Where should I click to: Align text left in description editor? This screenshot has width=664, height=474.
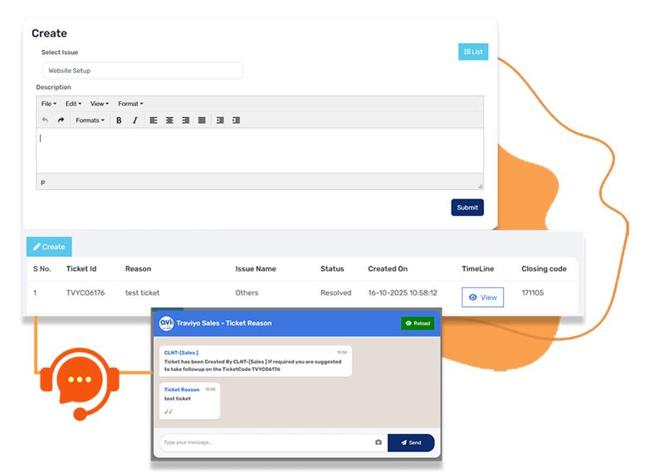(154, 120)
